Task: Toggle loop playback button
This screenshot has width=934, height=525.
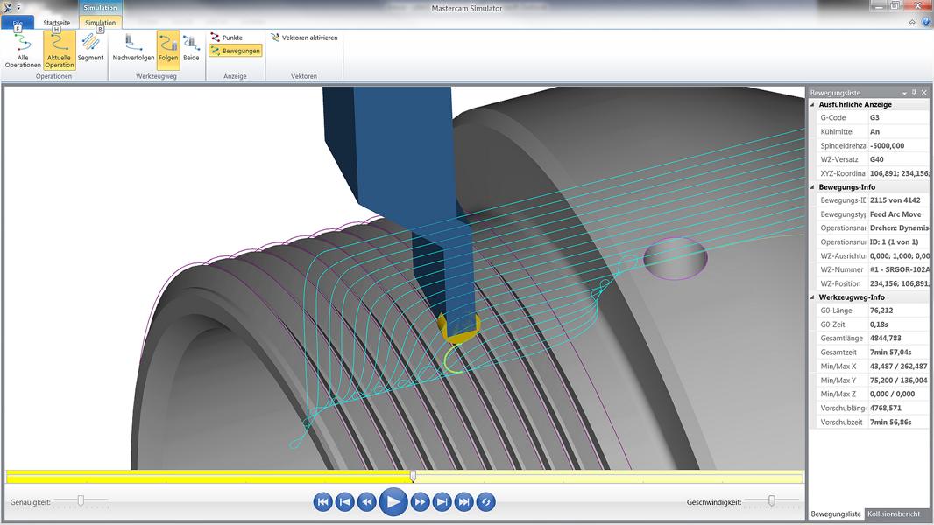Action: (x=486, y=501)
